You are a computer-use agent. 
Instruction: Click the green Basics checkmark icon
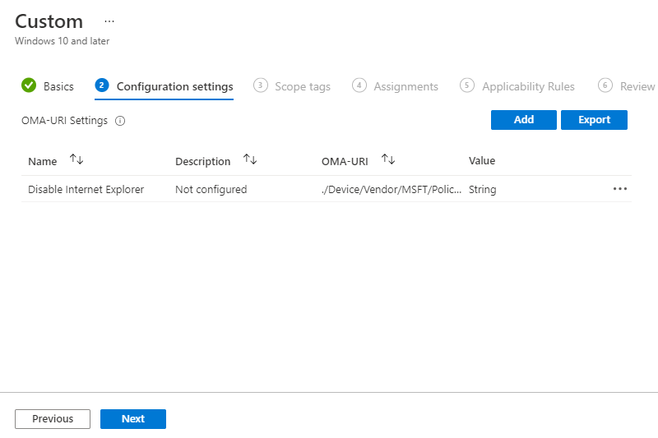pos(29,85)
